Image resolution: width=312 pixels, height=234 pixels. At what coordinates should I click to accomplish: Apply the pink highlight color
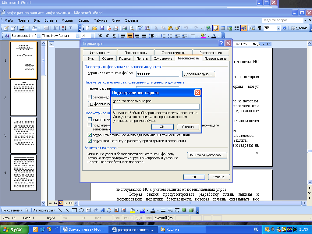click(203, 36)
